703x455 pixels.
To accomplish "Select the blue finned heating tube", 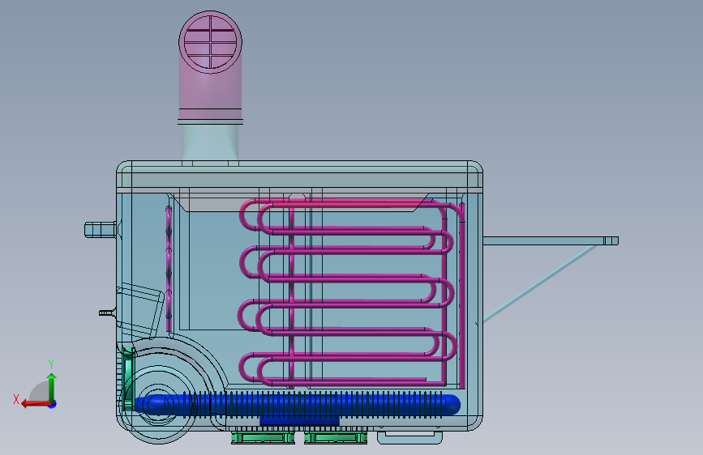I will pyautogui.click(x=298, y=404).
